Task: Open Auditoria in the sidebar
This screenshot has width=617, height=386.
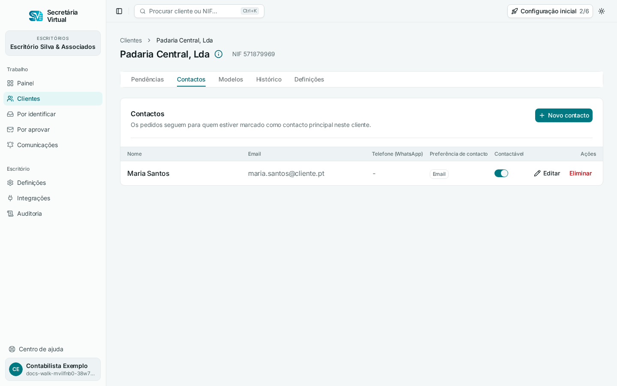Action: pyautogui.click(x=53, y=214)
